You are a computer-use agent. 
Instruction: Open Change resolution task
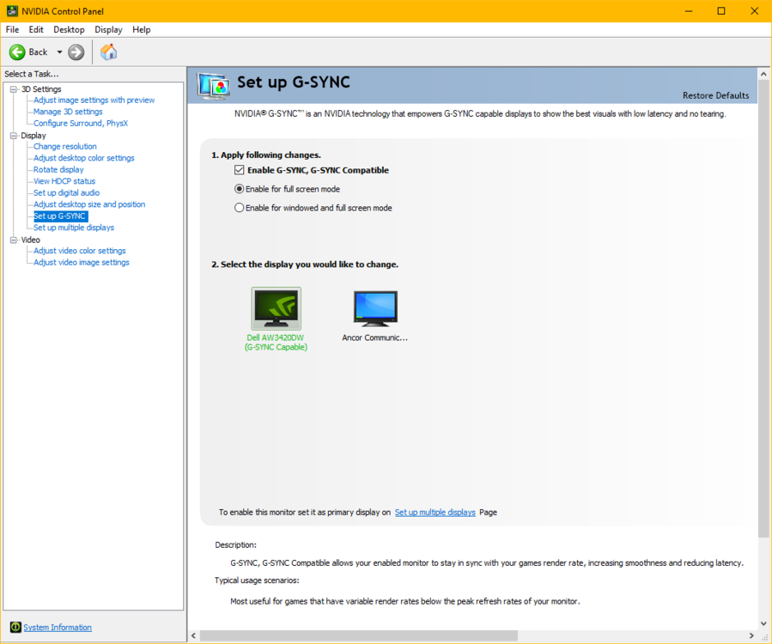click(65, 146)
